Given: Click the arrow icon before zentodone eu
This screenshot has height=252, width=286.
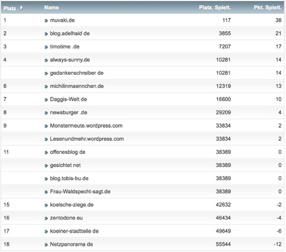Looking at the screenshot, I should (x=46, y=218).
